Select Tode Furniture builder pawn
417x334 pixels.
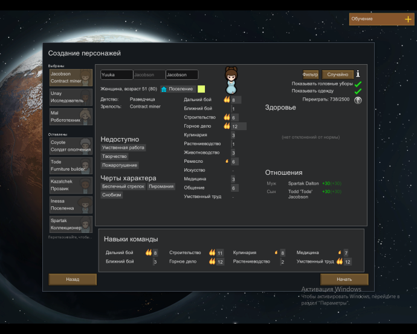[71, 165]
